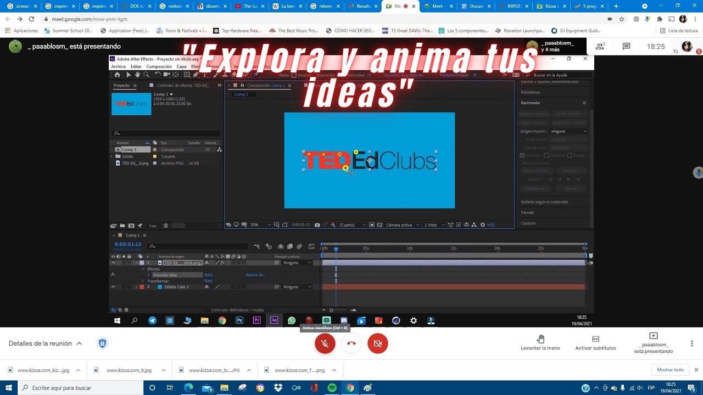Click Activar subtítulos button
Image resolution: width=703 pixels, height=395 pixels.
click(x=595, y=343)
